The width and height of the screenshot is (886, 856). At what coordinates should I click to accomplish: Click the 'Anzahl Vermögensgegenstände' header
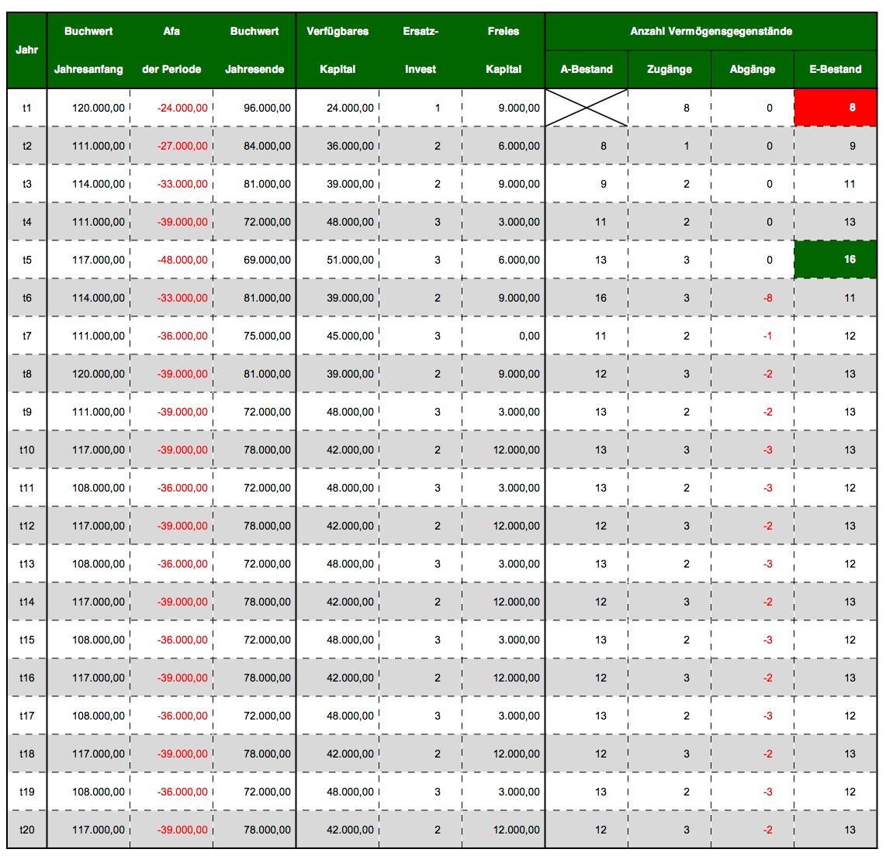coord(711,32)
